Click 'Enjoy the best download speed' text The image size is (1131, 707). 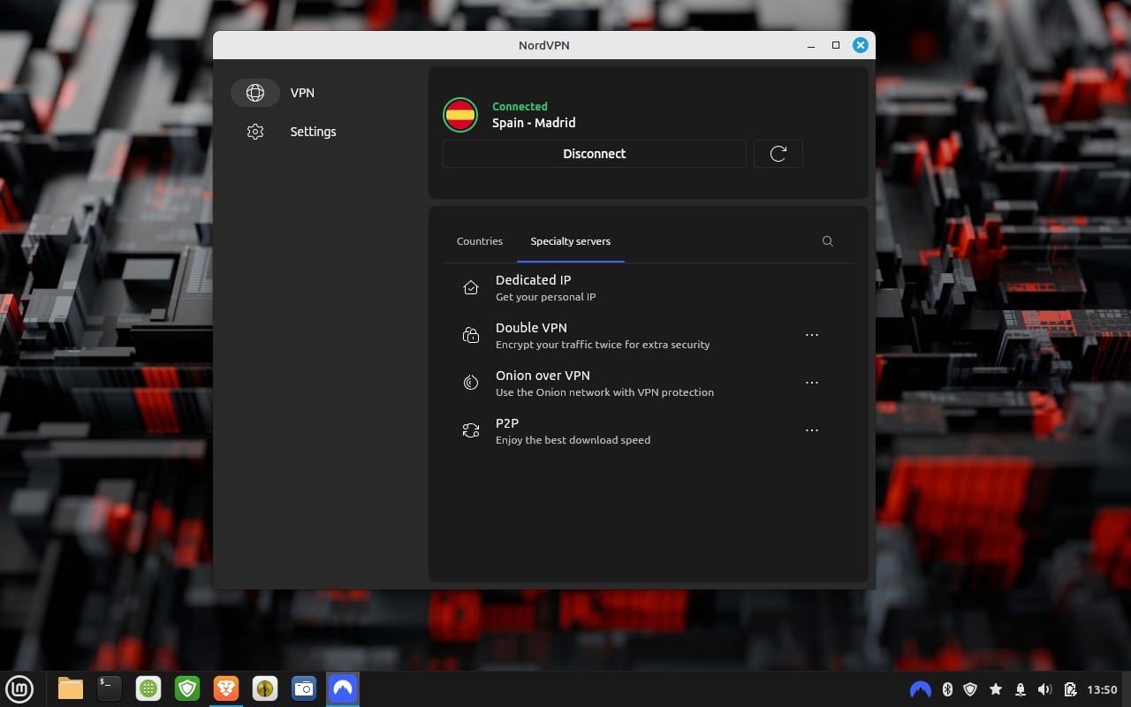click(x=573, y=440)
